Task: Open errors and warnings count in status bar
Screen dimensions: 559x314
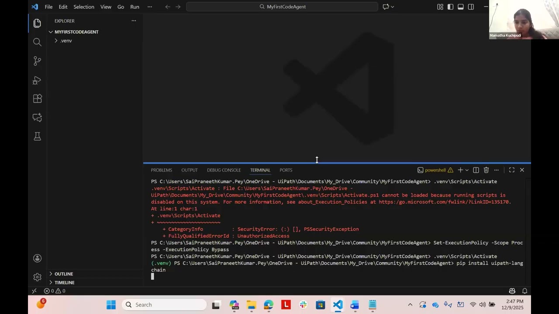Action: coord(55,291)
